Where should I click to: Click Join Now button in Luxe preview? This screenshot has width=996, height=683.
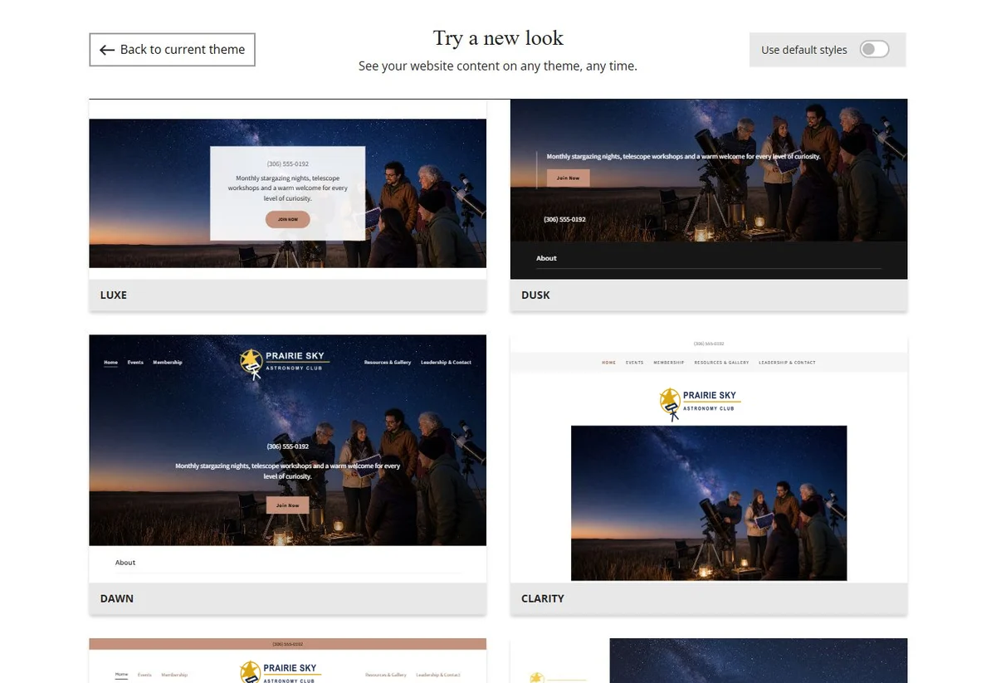point(287,220)
